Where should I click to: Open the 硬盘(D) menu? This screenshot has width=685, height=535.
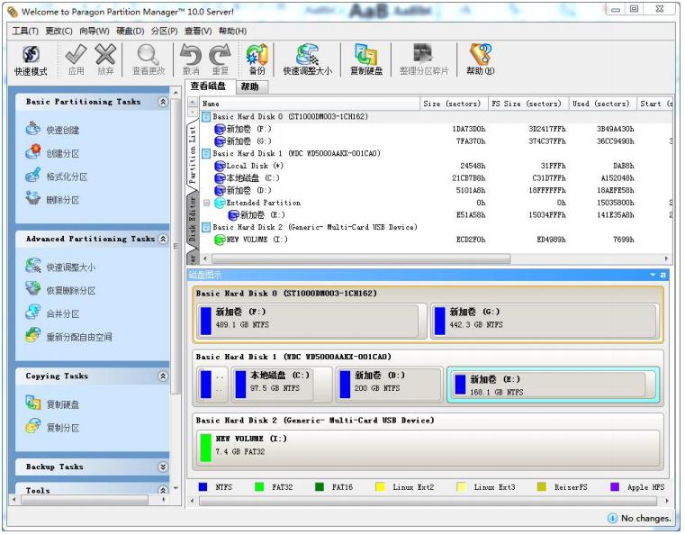coord(130,31)
